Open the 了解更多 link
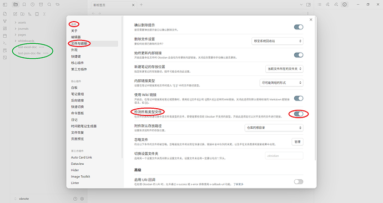The image size is (383, 203). click(238, 184)
